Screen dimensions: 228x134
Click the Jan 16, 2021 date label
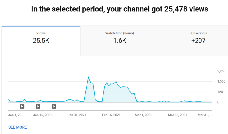42,115
